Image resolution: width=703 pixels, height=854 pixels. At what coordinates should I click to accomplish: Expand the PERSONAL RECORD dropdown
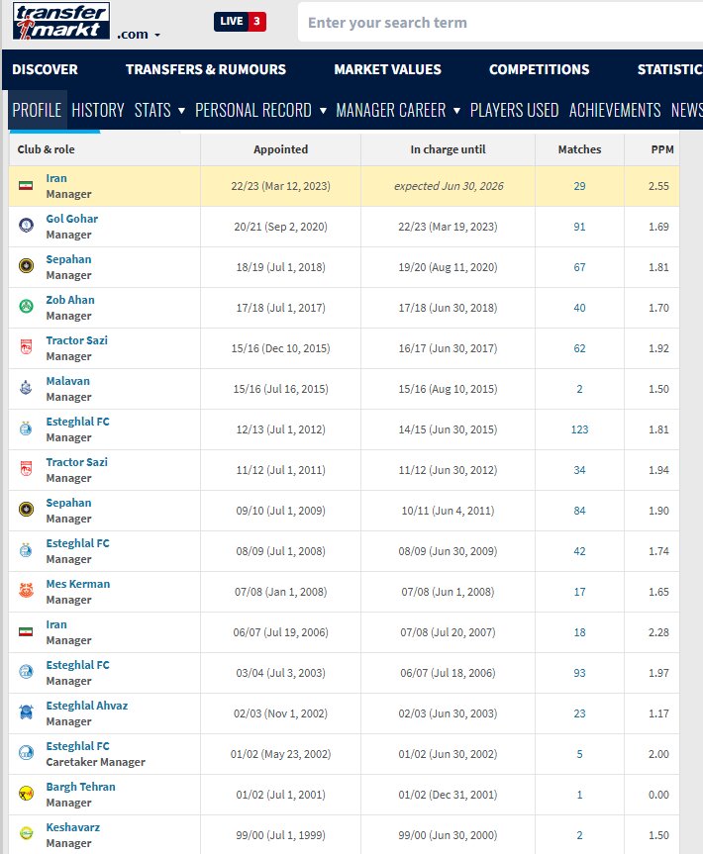(x=260, y=110)
